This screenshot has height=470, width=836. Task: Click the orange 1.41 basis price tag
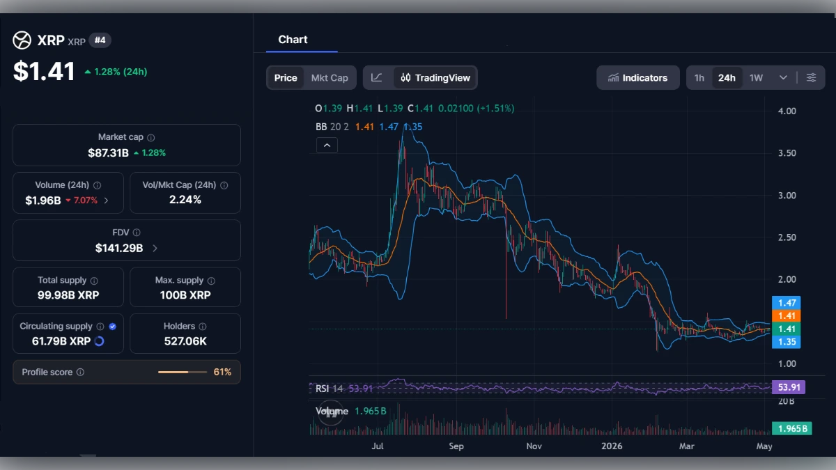tap(786, 316)
